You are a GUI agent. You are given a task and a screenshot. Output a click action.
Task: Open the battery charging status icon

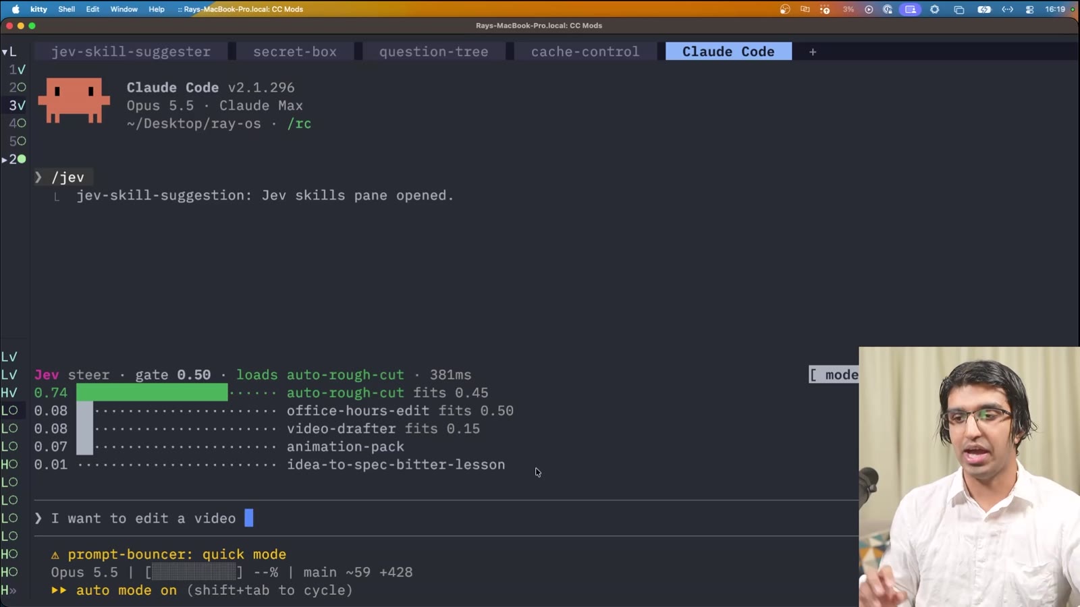(984, 9)
